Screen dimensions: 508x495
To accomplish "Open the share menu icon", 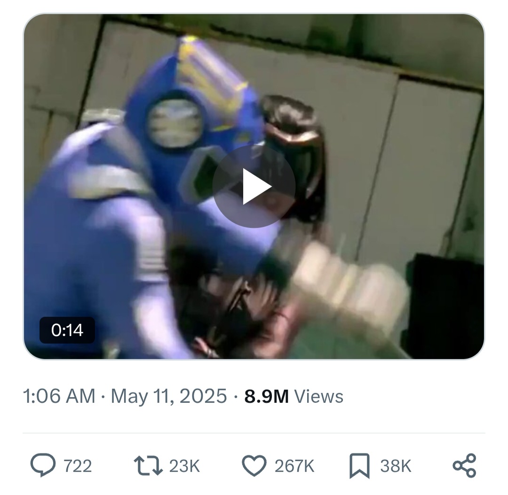I will pyautogui.click(x=465, y=465).
